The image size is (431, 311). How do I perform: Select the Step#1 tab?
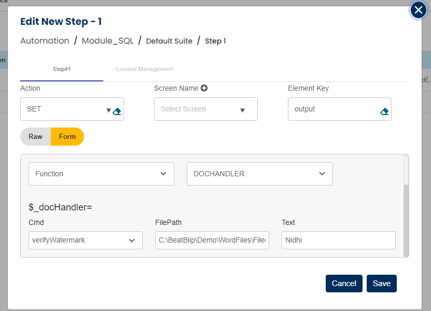62,69
